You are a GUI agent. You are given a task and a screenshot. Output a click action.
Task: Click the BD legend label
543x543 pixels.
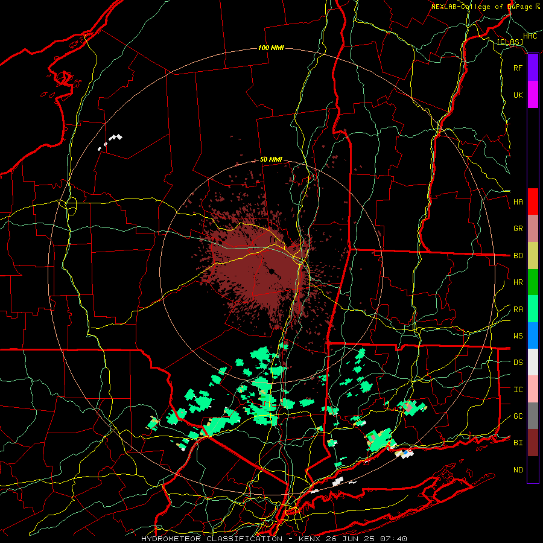click(518, 256)
